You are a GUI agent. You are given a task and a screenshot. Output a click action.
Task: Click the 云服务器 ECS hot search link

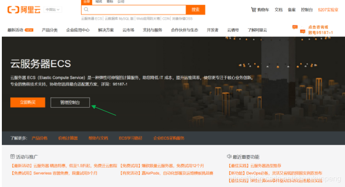tap(92, 19)
